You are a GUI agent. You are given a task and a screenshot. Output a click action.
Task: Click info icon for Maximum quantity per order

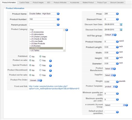click(x=117, y=99)
